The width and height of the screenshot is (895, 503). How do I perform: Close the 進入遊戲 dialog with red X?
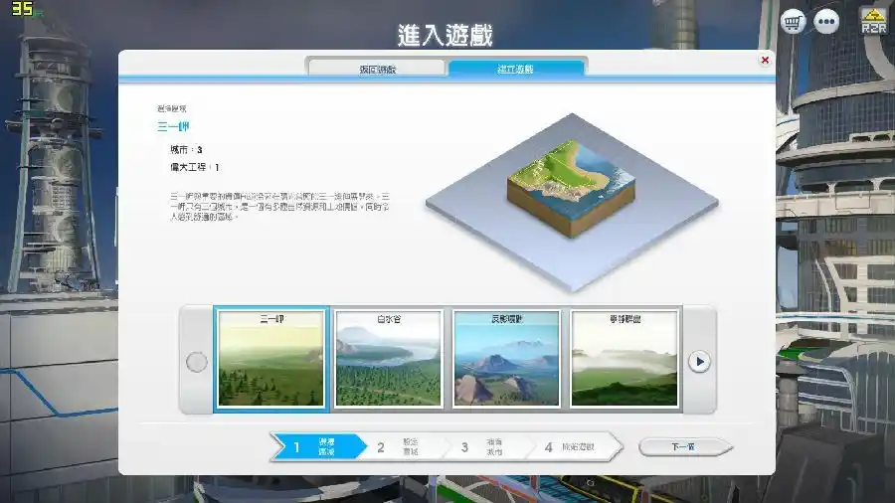[765, 60]
